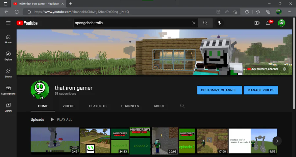Switch to the HOME channel tab
This screenshot has width=296, height=157.
[43, 106]
